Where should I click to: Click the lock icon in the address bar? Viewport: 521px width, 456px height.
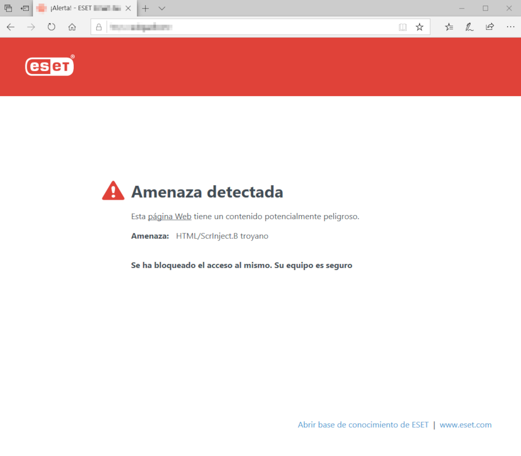(99, 27)
